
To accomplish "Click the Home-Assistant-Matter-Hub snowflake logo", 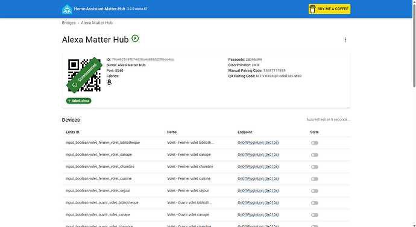I will click(67, 9).
